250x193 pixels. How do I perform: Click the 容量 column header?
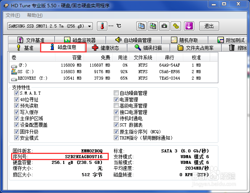click(x=69, y=57)
